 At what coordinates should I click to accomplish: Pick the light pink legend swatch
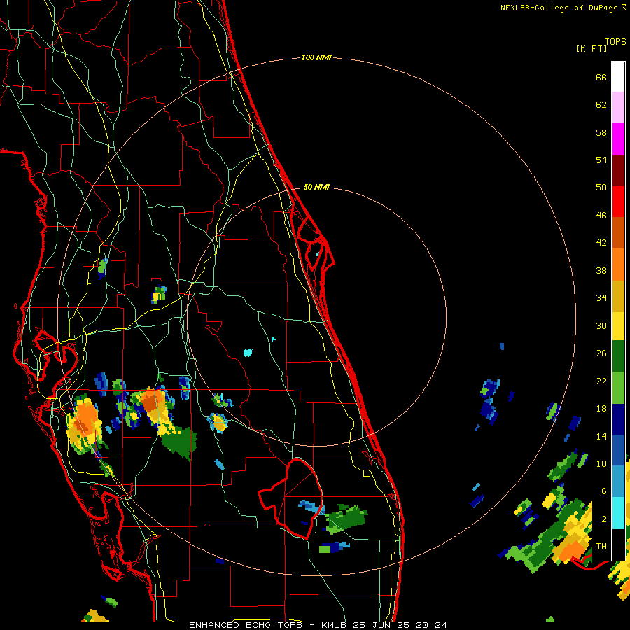[618, 107]
